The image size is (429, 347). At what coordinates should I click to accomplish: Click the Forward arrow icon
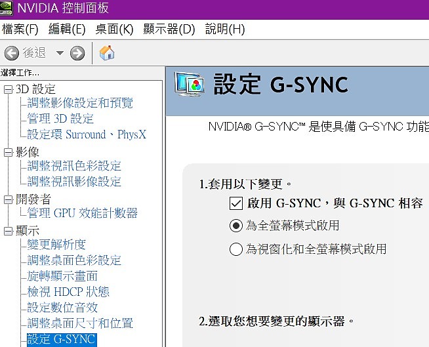[77, 53]
